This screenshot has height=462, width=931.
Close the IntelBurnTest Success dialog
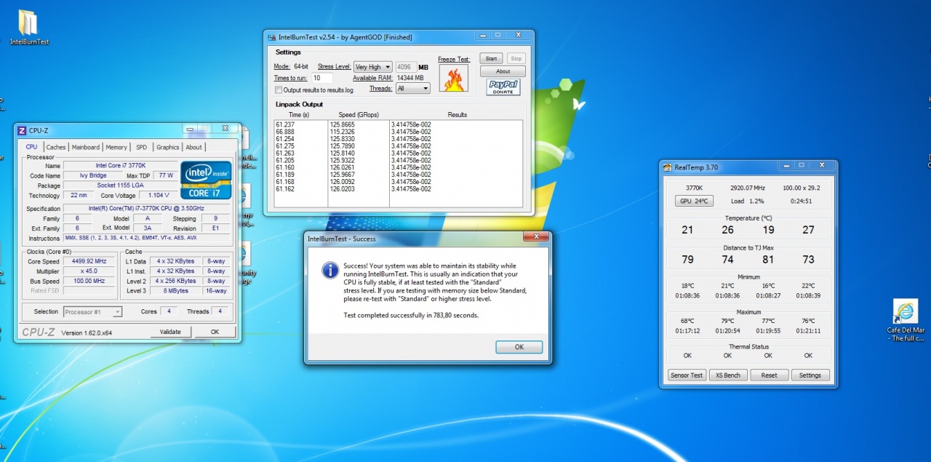(536, 237)
